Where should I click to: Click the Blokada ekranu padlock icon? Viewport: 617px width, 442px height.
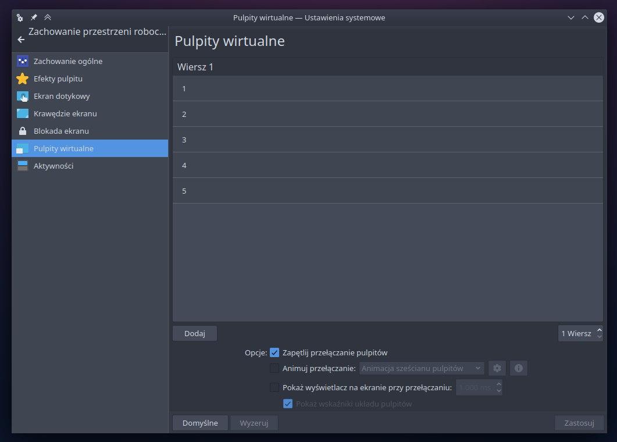(x=23, y=131)
